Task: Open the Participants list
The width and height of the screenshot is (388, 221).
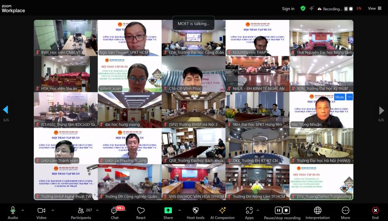Action: [81, 212]
